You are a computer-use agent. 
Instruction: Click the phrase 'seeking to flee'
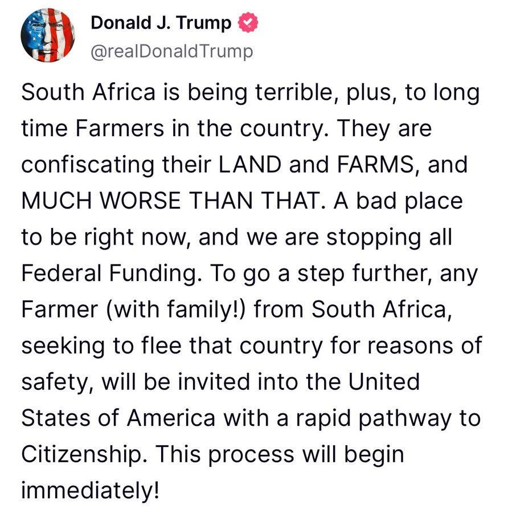101,346
